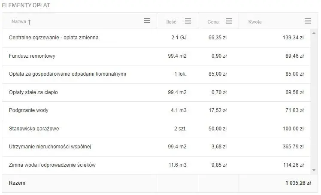Open the Nazwa column menu icon
Viewport: 321px width, 195px height.
click(x=147, y=21)
